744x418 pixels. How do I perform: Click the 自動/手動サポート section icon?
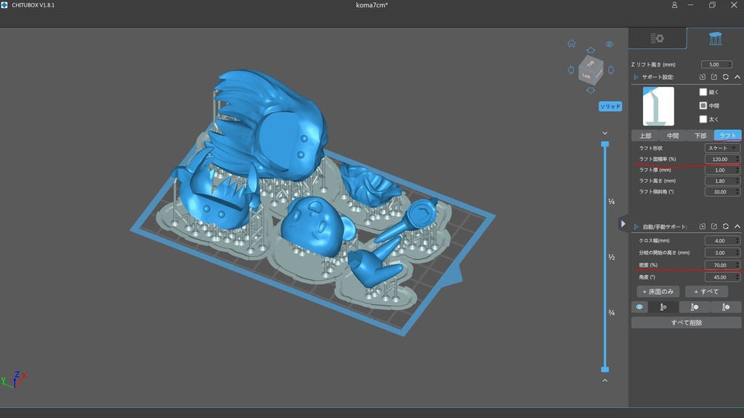click(636, 227)
